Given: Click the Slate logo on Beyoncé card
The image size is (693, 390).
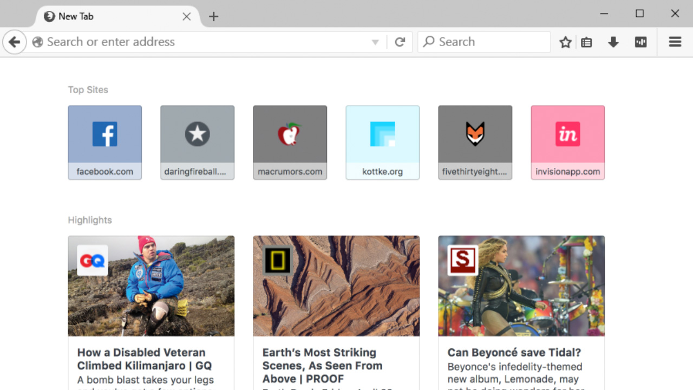Looking at the screenshot, I should click(x=462, y=261).
